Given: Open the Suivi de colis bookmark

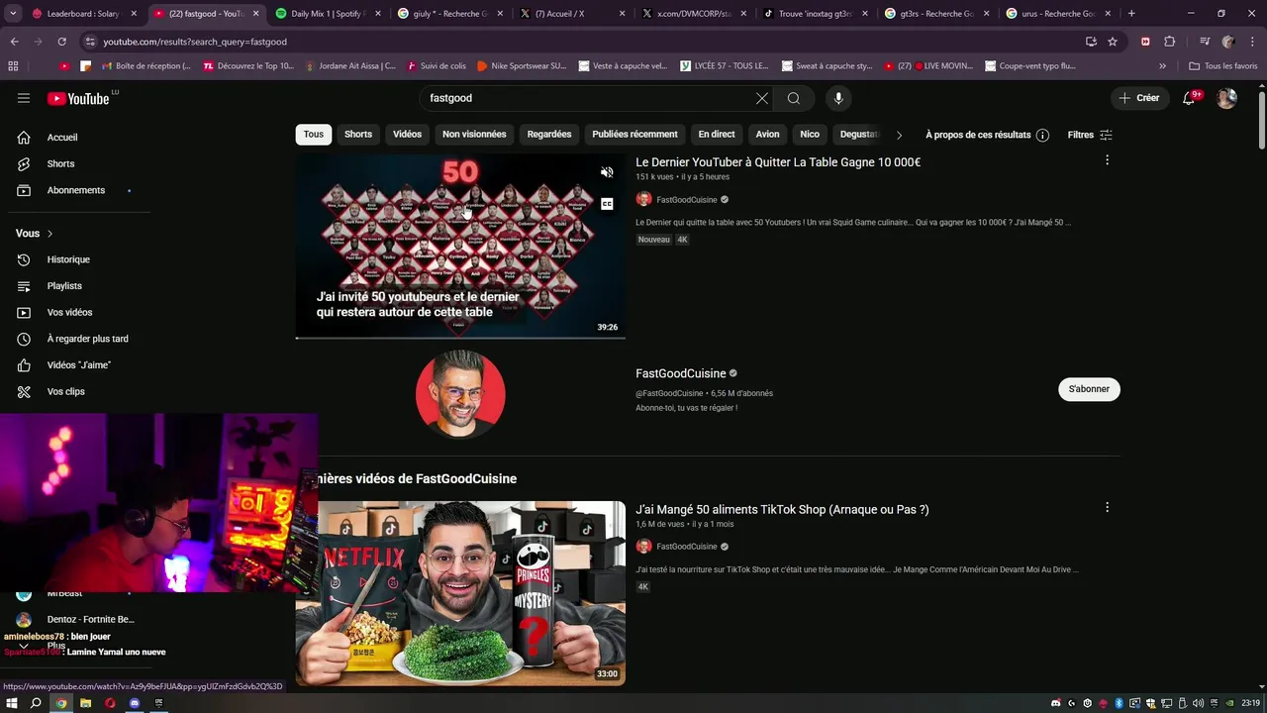Looking at the screenshot, I should 436,66.
